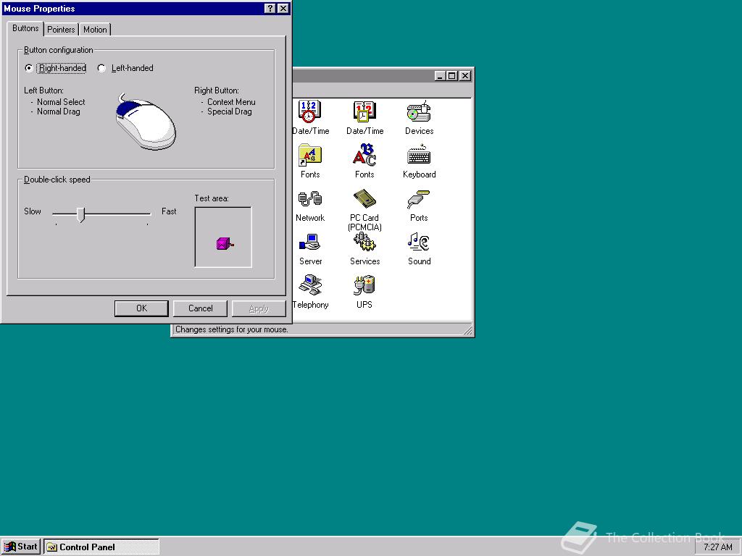742x556 pixels.
Task: Click the "Mouse Properties" title bar text
Action: tap(39, 9)
